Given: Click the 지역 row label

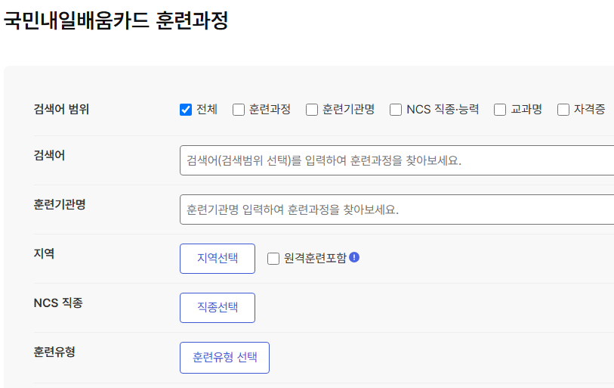Looking at the screenshot, I should [x=44, y=253].
